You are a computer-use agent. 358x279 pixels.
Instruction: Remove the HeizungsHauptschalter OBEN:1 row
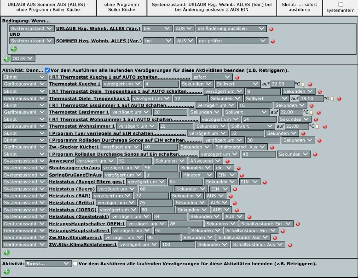coord(298,224)
